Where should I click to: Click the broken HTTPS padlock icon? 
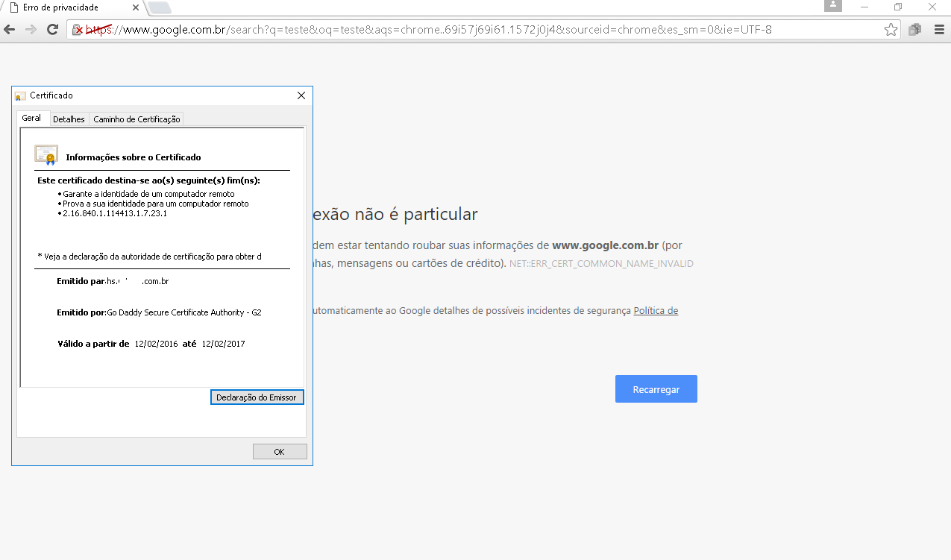click(x=77, y=30)
